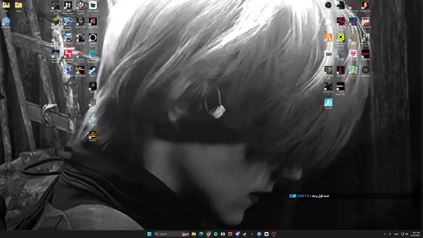Image resolution: width=423 pixels, height=238 pixels.
Task: Select the Epic Games Launcher shortcut
Action: point(328,24)
